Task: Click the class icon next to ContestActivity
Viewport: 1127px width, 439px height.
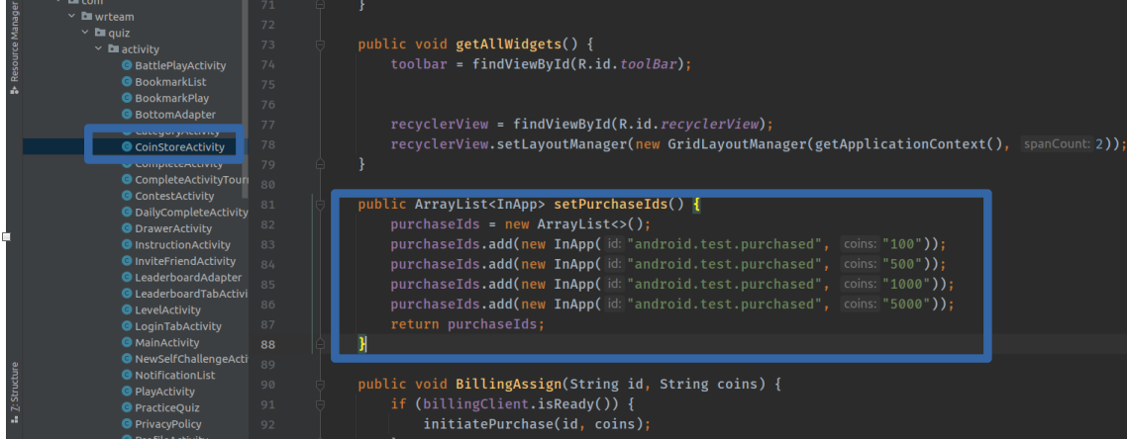Action: point(127,196)
